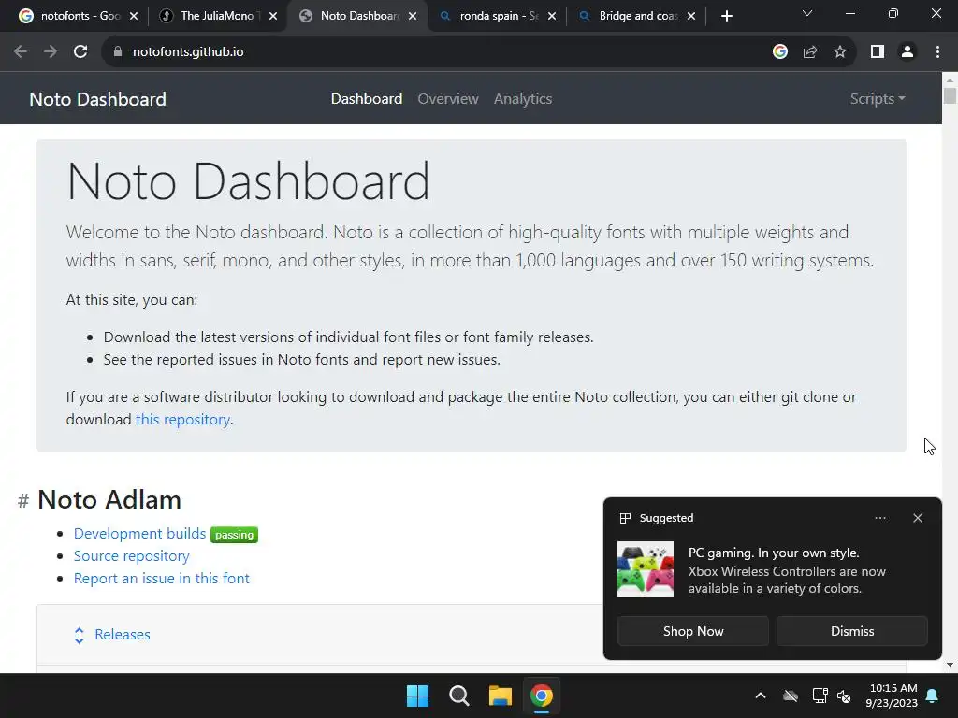Click the address bar URL field
The width and height of the screenshot is (958, 718).
[440, 52]
